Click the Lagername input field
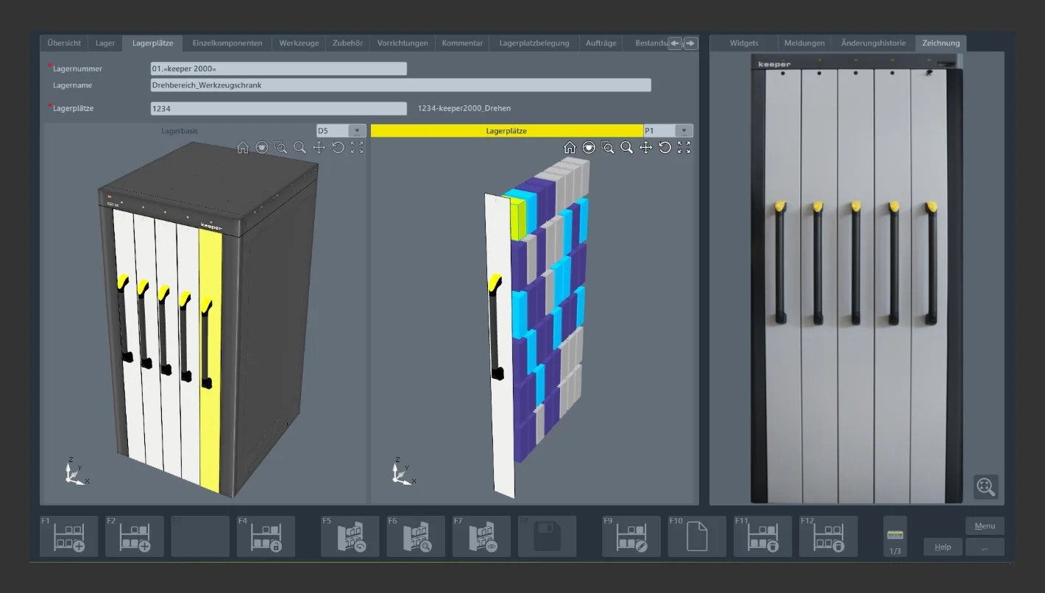Viewport: 1045px width, 593px height. pos(400,85)
